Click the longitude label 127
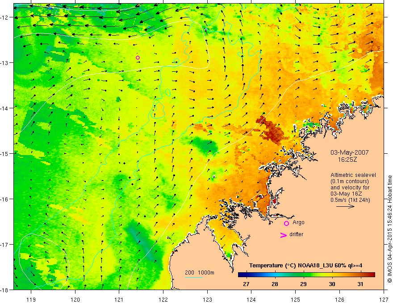 pyautogui.click(x=384, y=299)
